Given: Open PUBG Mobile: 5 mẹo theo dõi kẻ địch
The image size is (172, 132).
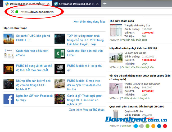Looking at the screenshot, I should coord(84,85).
